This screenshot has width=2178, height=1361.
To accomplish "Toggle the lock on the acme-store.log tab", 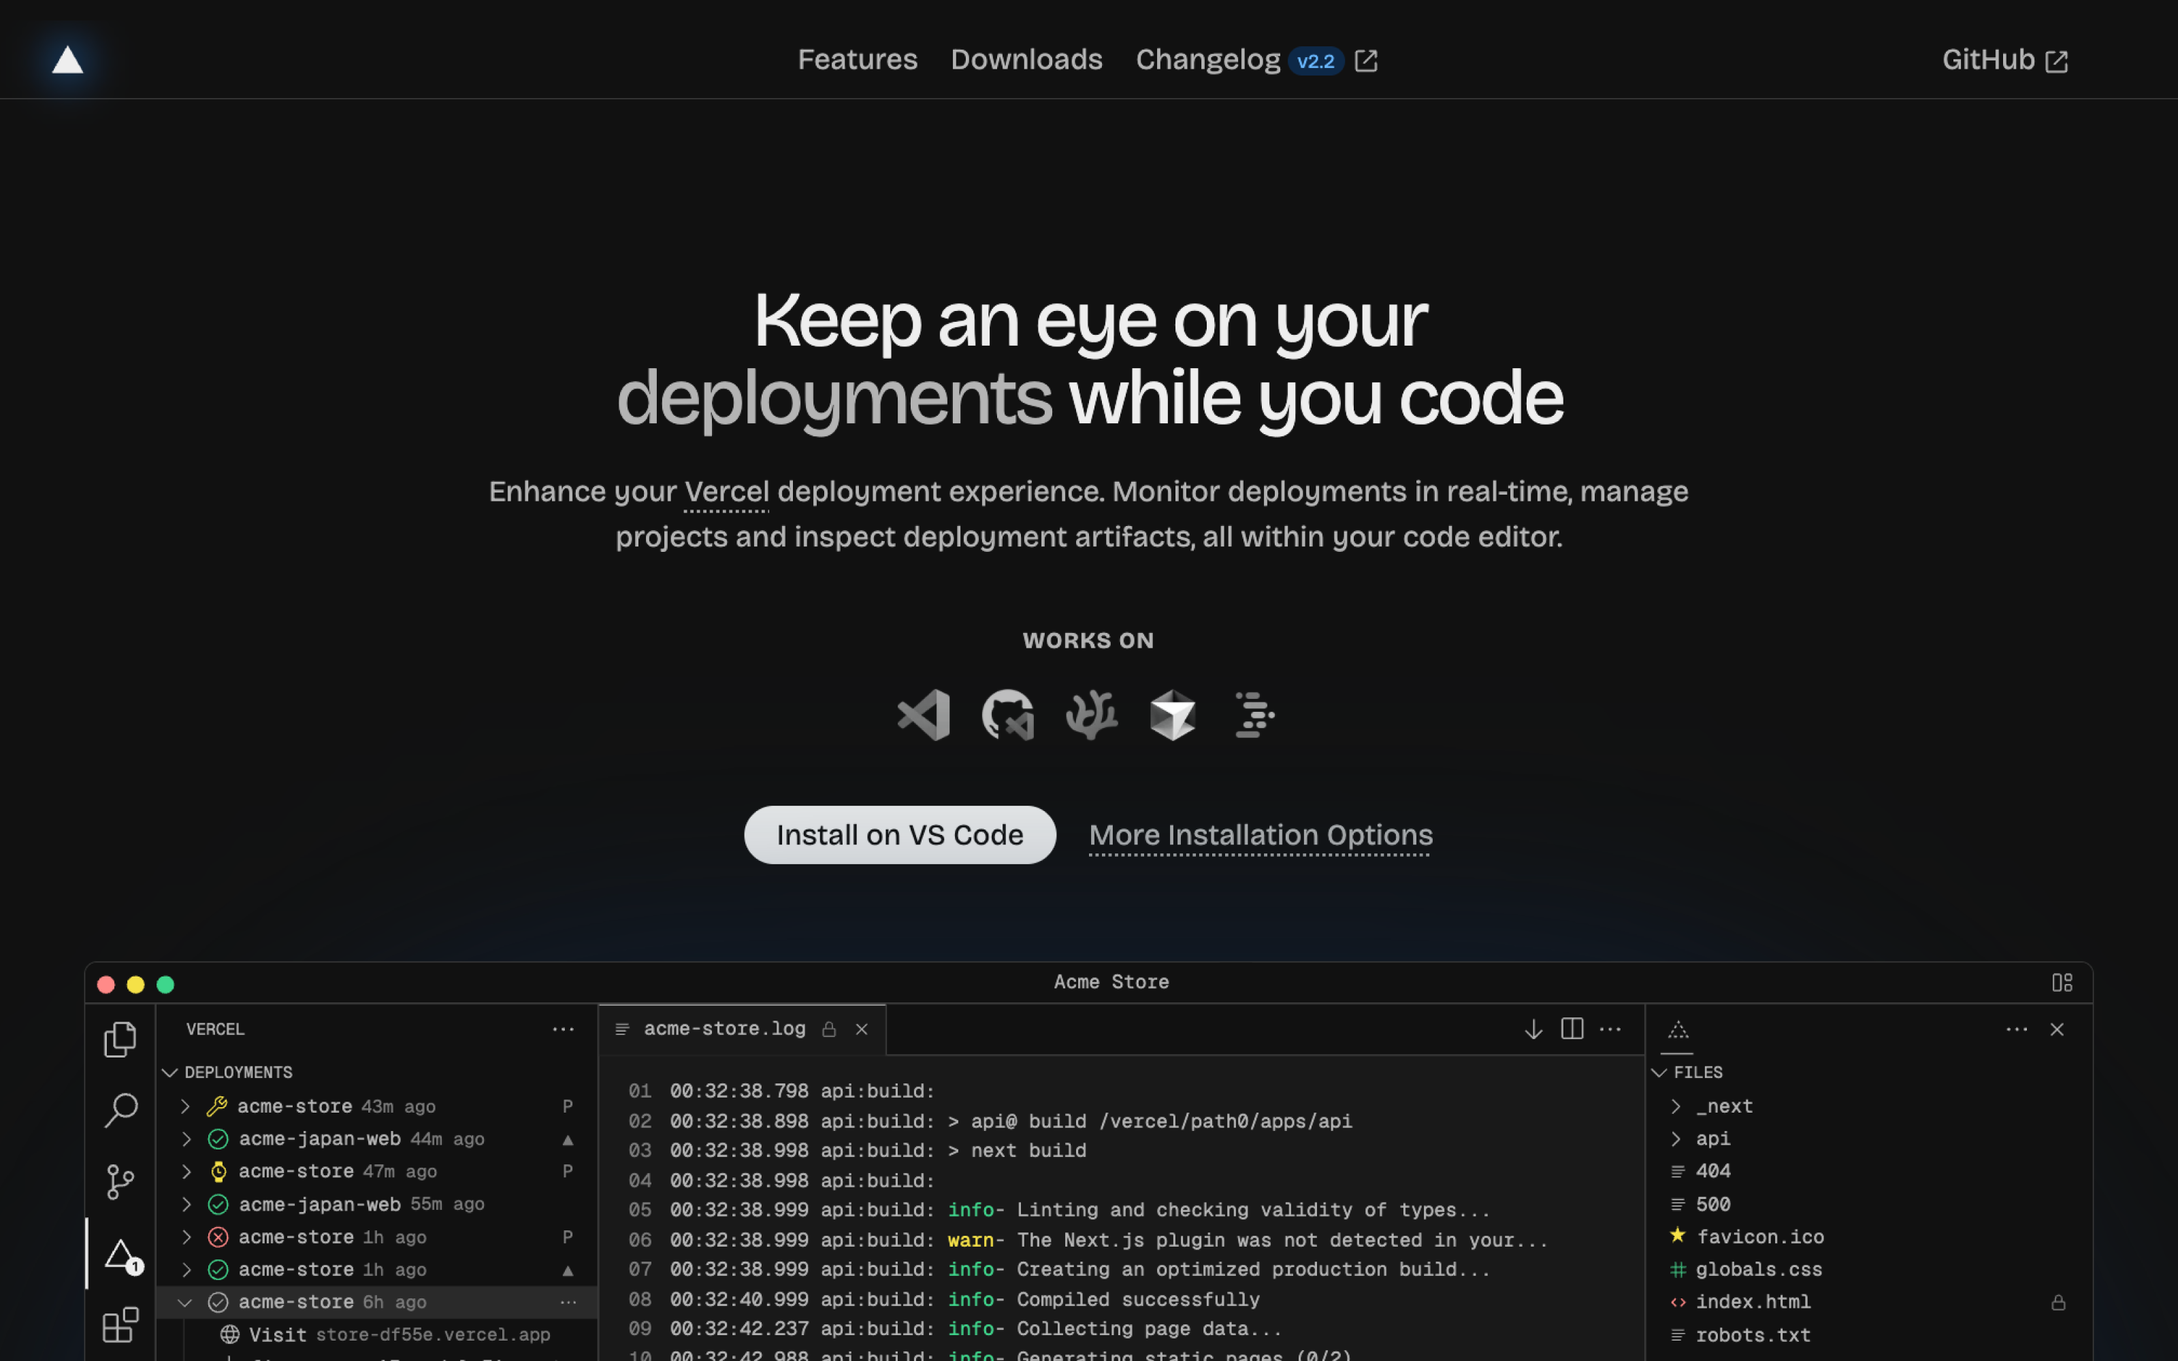I will tap(830, 1028).
